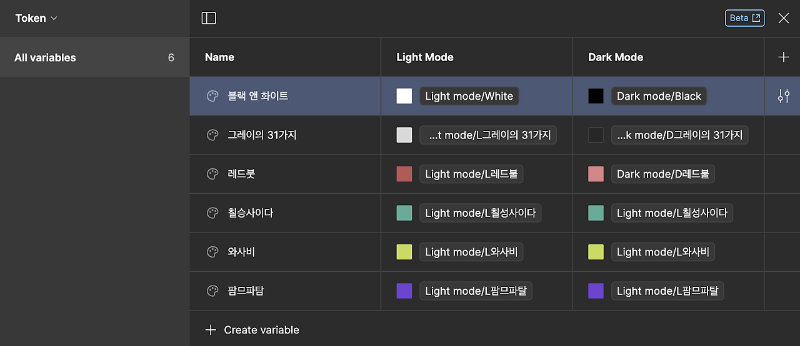The image size is (800, 346).
Task: Click the Light Mode column header
Action: (x=425, y=57)
